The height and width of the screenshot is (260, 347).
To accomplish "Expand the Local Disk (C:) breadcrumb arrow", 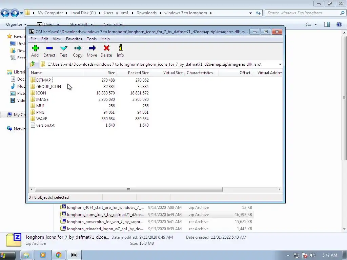I will click(x=100, y=13).
